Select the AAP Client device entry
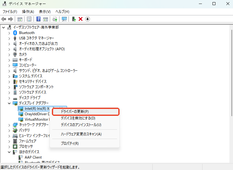 (x=33, y=157)
